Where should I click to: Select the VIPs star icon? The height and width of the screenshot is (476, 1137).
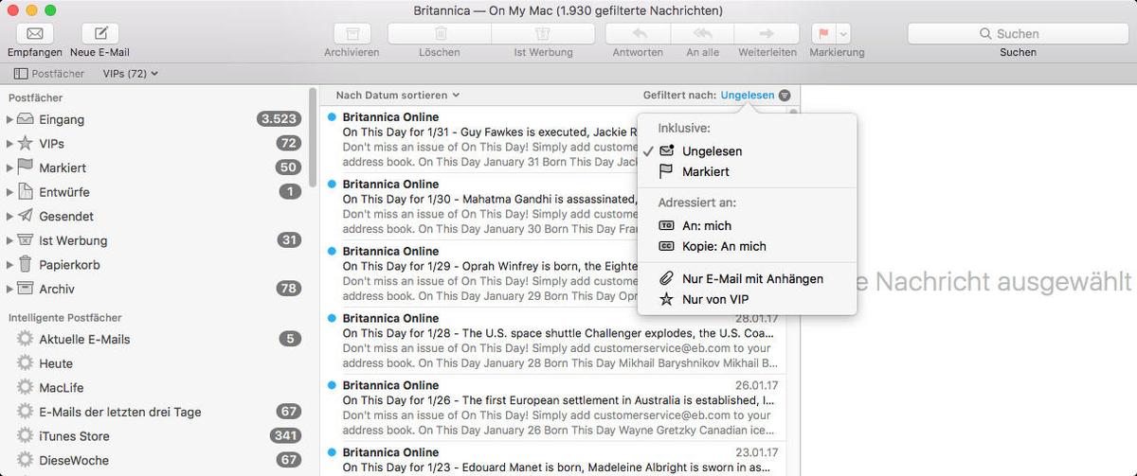(x=26, y=144)
